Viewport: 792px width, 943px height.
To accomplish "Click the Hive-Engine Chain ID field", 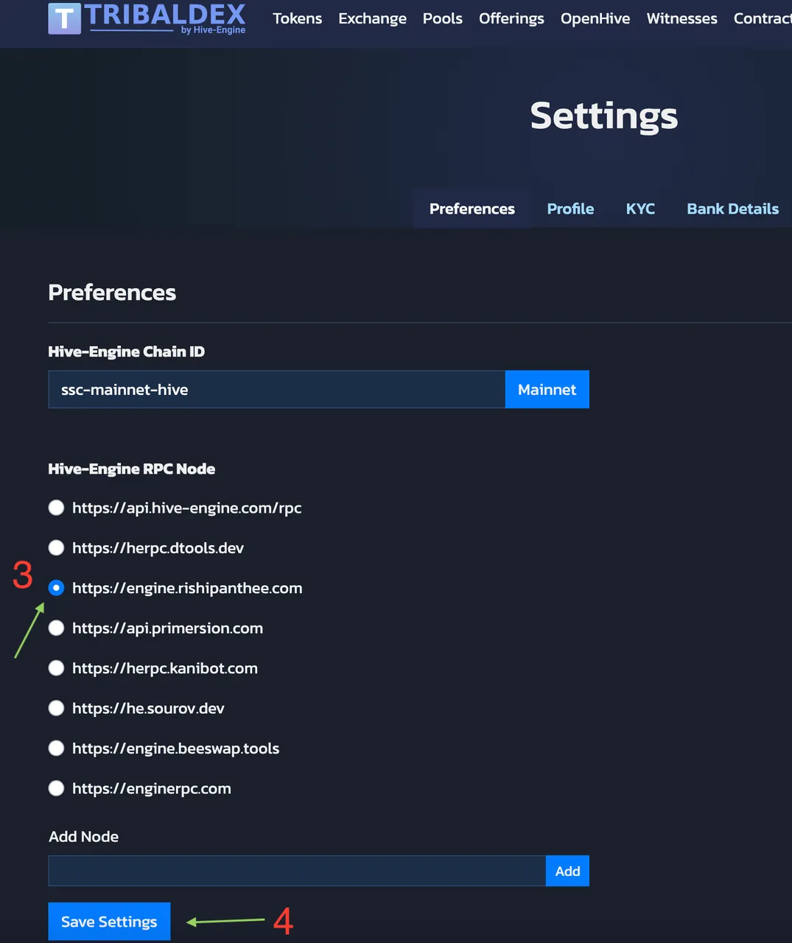I will click(277, 389).
